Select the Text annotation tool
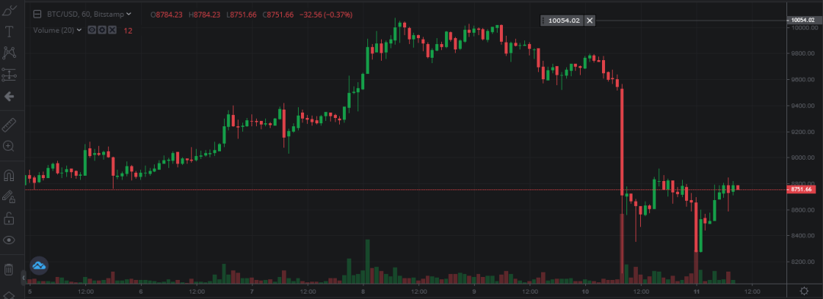823x299 pixels. point(9,31)
